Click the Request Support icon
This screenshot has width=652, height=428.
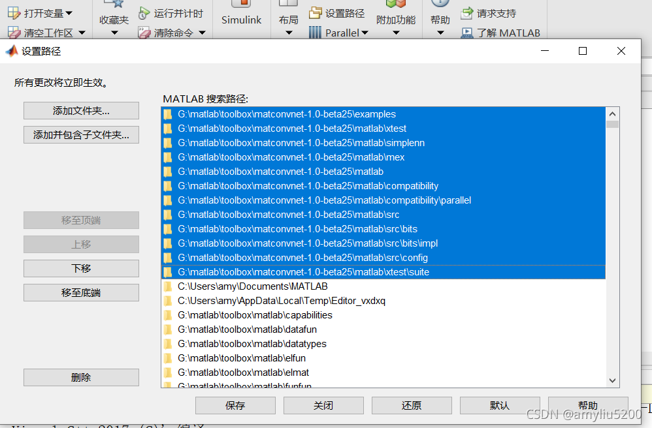coord(467,13)
